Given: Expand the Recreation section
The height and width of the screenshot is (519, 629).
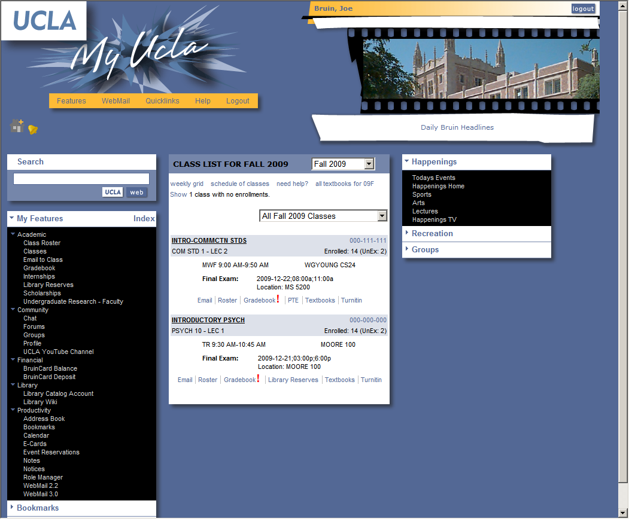Looking at the screenshot, I should pyautogui.click(x=432, y=233).
